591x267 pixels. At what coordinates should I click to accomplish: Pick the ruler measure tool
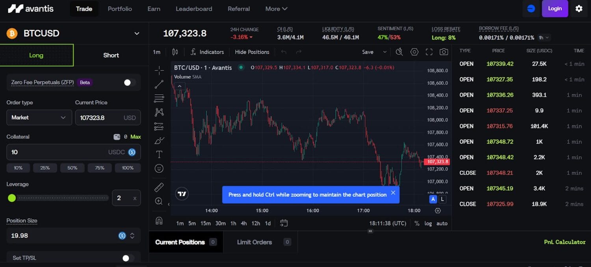click(x=159, y=187)
